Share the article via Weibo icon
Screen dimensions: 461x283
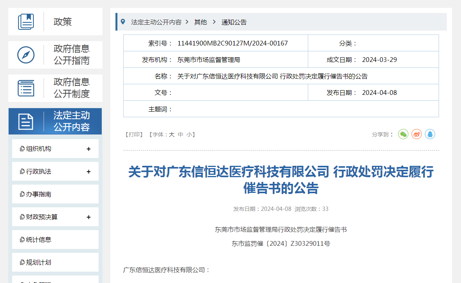click(417, 134)
